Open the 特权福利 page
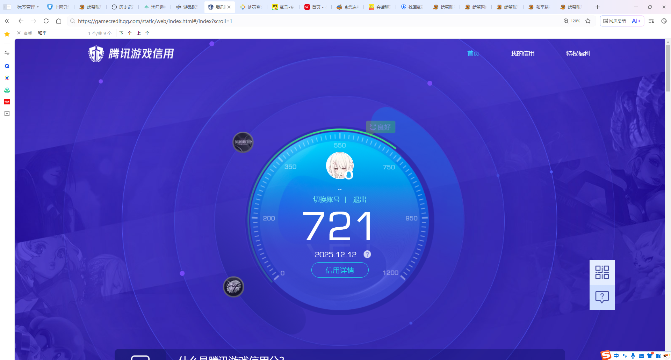Image resolution: width=671 pixels, height=360 pixels. pos(578,53)
